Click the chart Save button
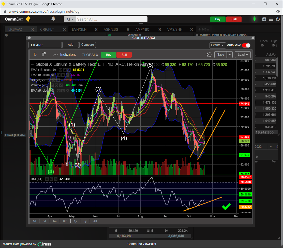The image size is (283, 248). [x=220, y=54]
